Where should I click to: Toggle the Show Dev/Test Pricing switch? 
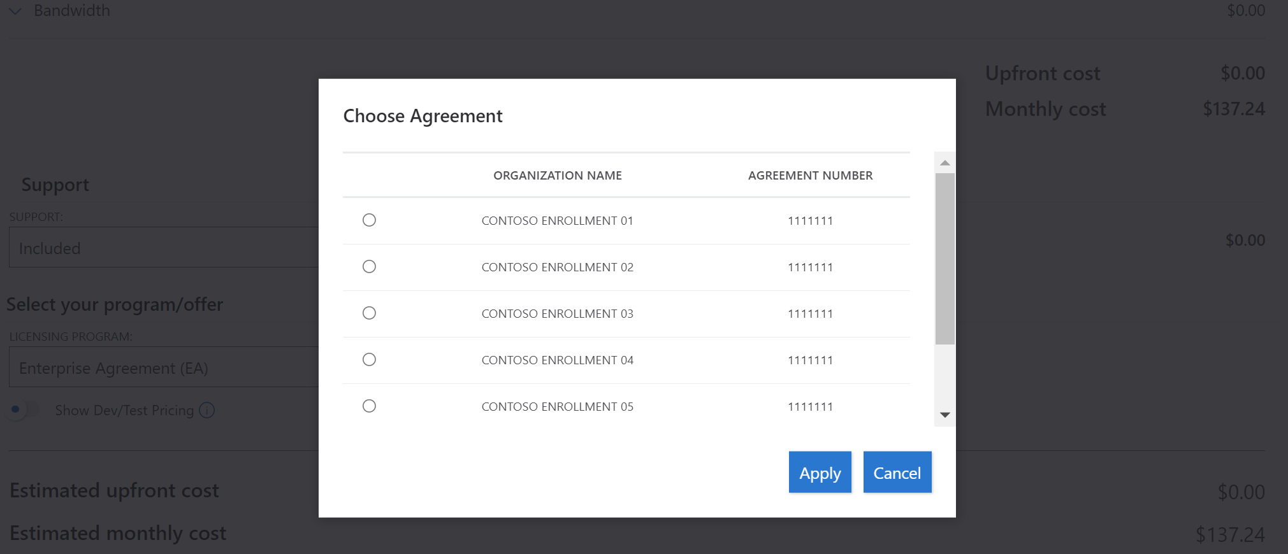point(22,409)
